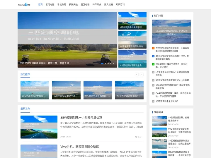Click next arrow in 热门推荐 section
Image resolution: width=211 pixels, height=158 pixels.
pos(142,75)
